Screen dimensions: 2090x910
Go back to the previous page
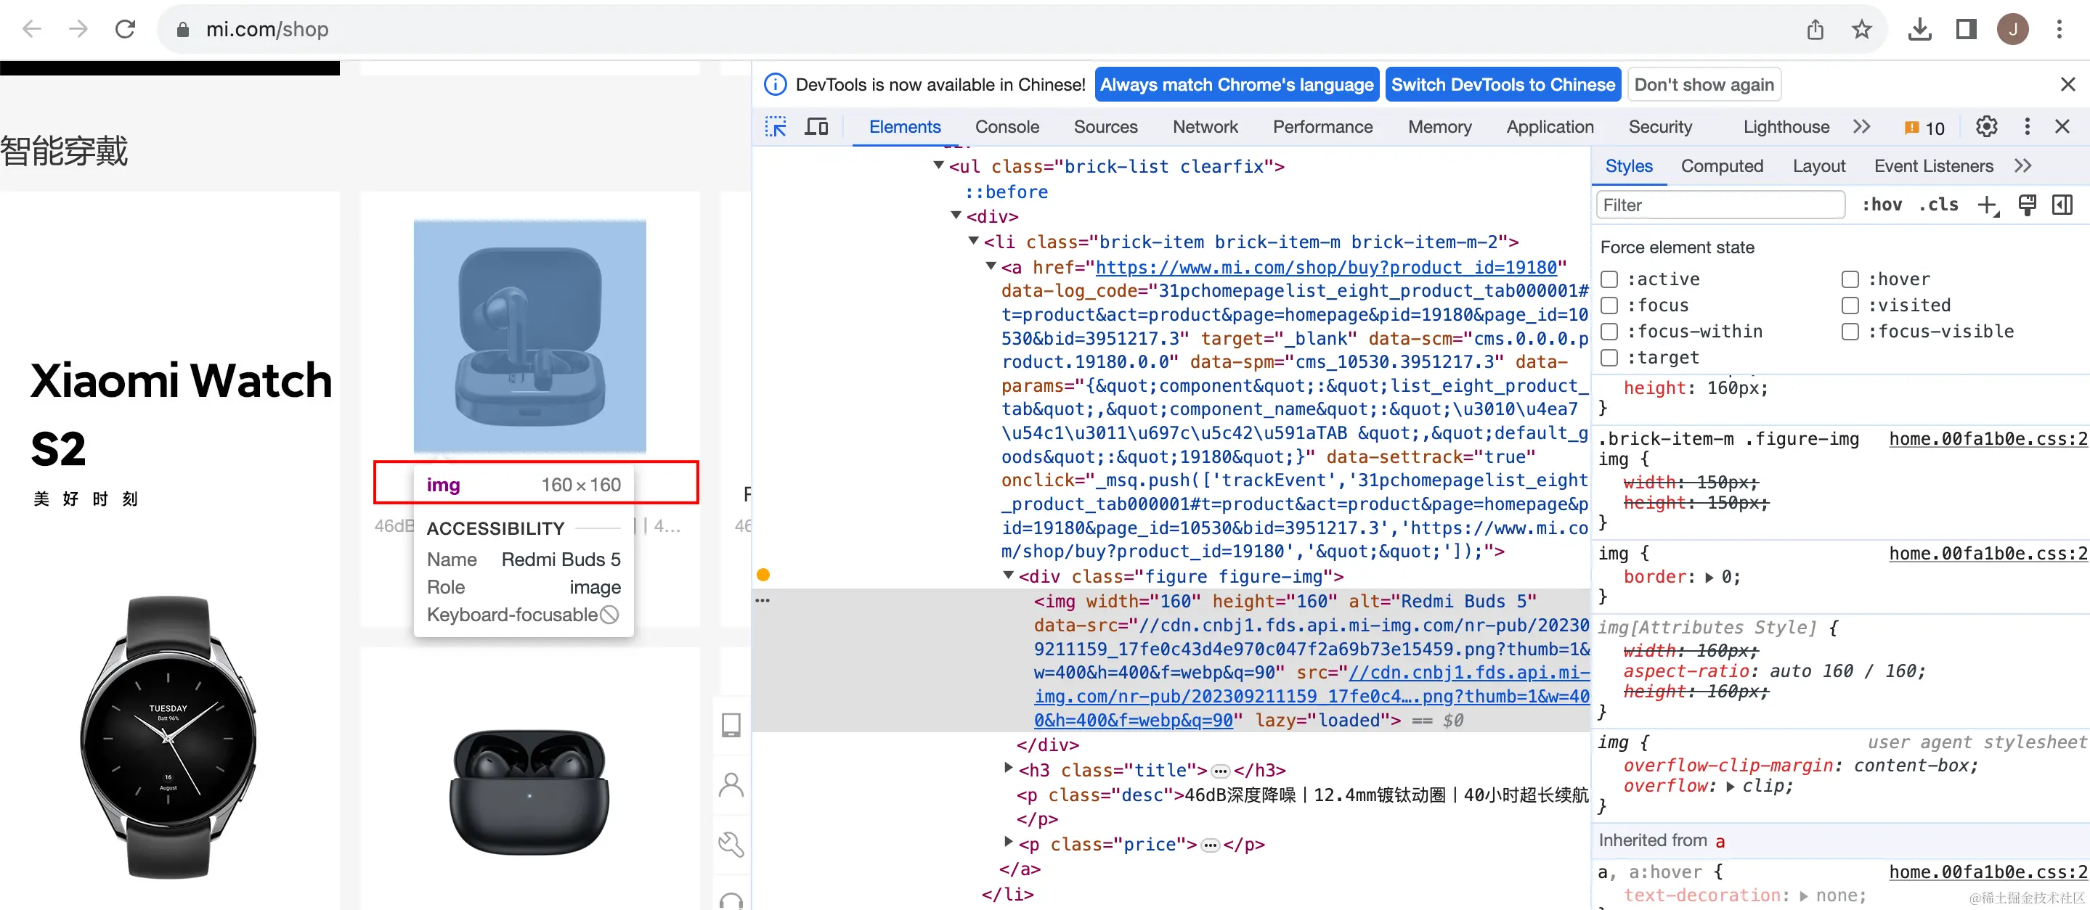pyautogui.click(x=32, y=29)
